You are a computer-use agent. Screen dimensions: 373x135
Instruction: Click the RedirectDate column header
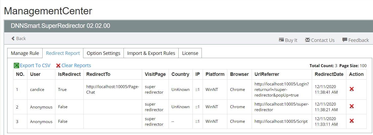[329, 74]
